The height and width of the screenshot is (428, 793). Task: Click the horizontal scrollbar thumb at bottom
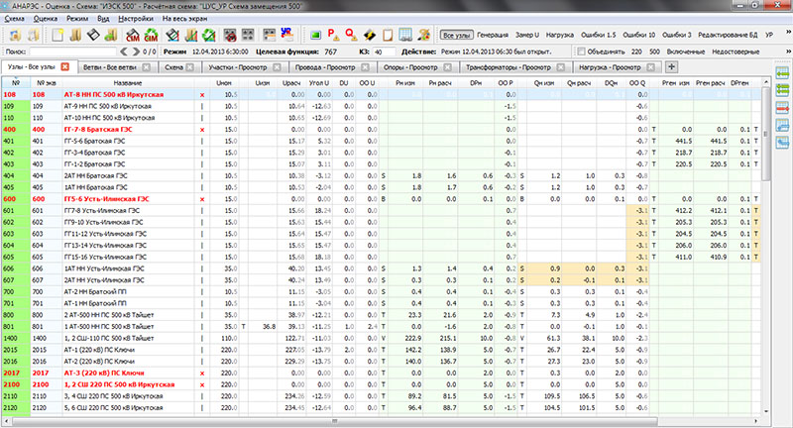click(x=334, y=420)
